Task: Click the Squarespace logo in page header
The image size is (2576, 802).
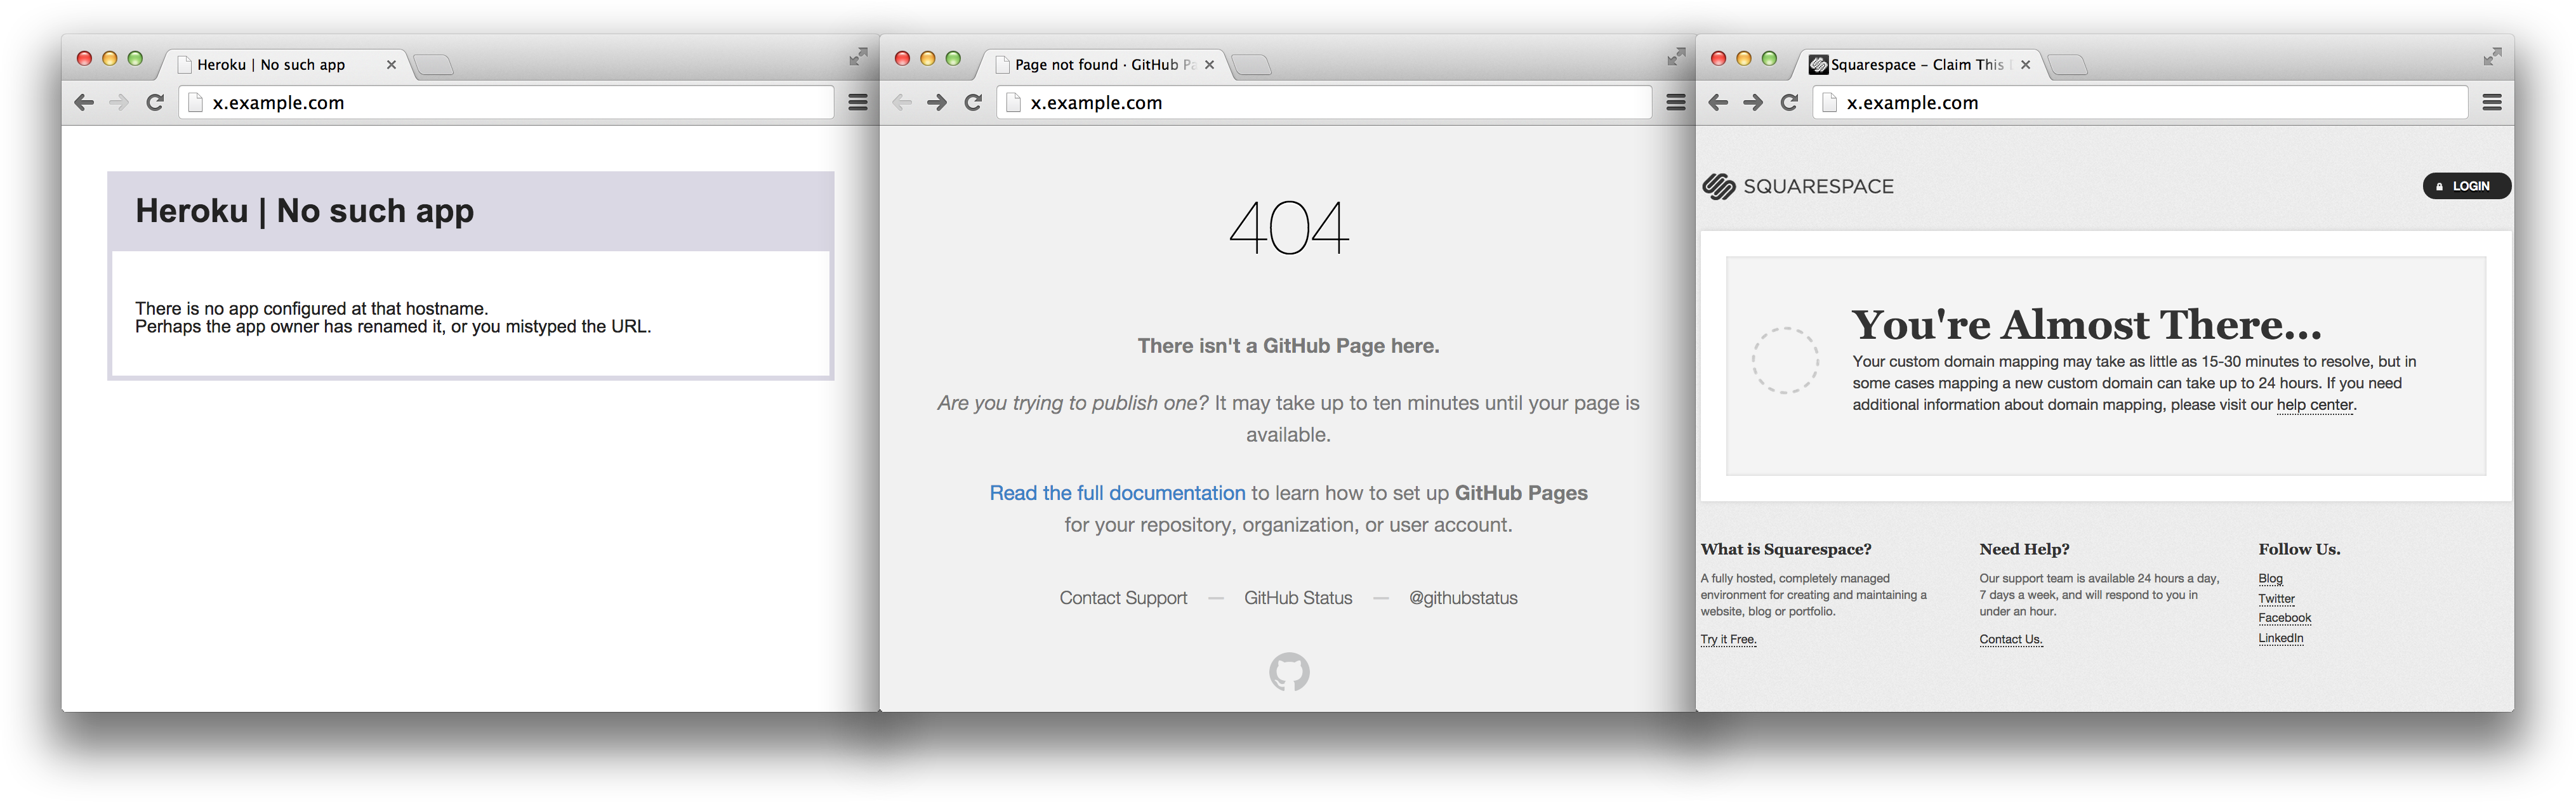Action: (x=1798, y=186)
